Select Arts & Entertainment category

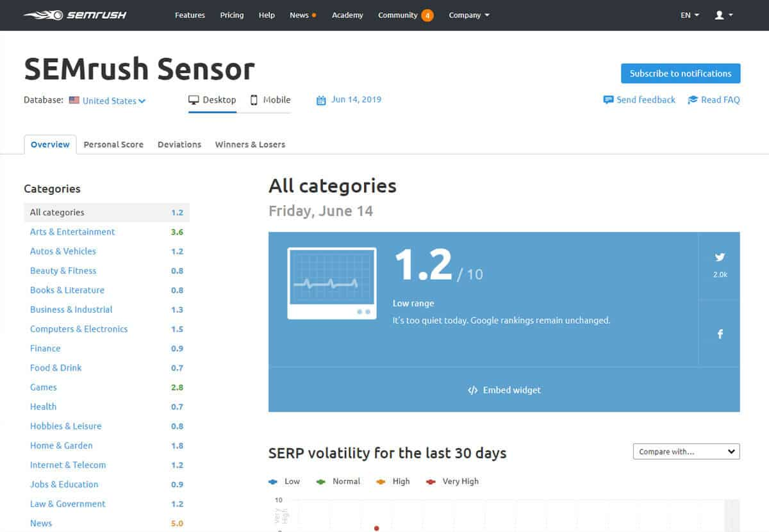72,232
